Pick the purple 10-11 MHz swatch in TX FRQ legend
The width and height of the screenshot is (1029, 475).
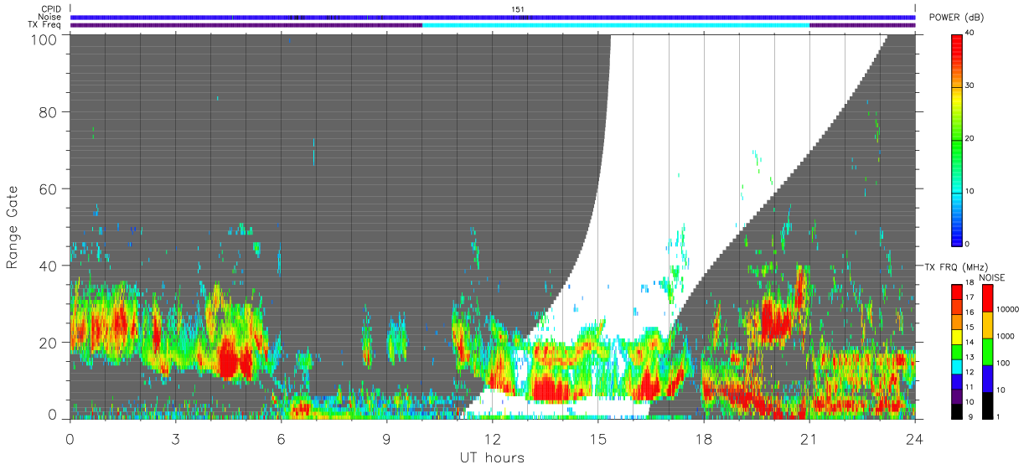click(958, 398)
